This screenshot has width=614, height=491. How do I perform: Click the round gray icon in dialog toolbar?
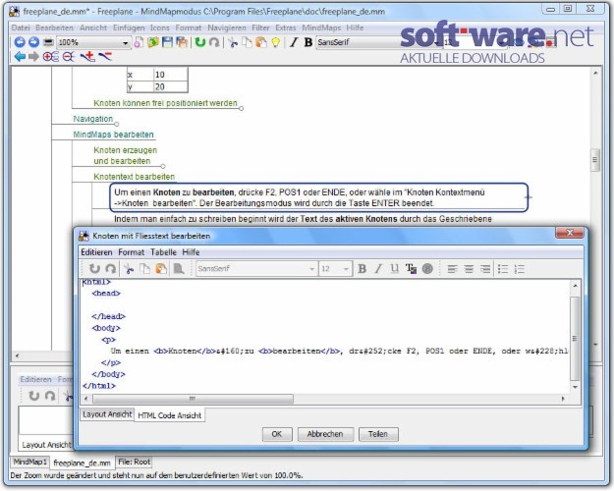click(427, 269)
